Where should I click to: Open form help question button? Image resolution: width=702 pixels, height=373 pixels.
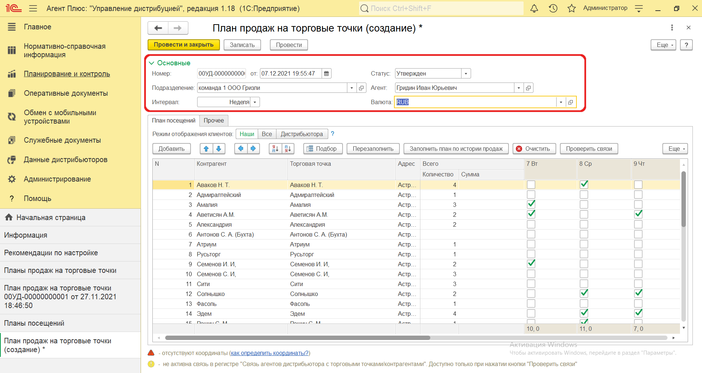coord(686,45)
